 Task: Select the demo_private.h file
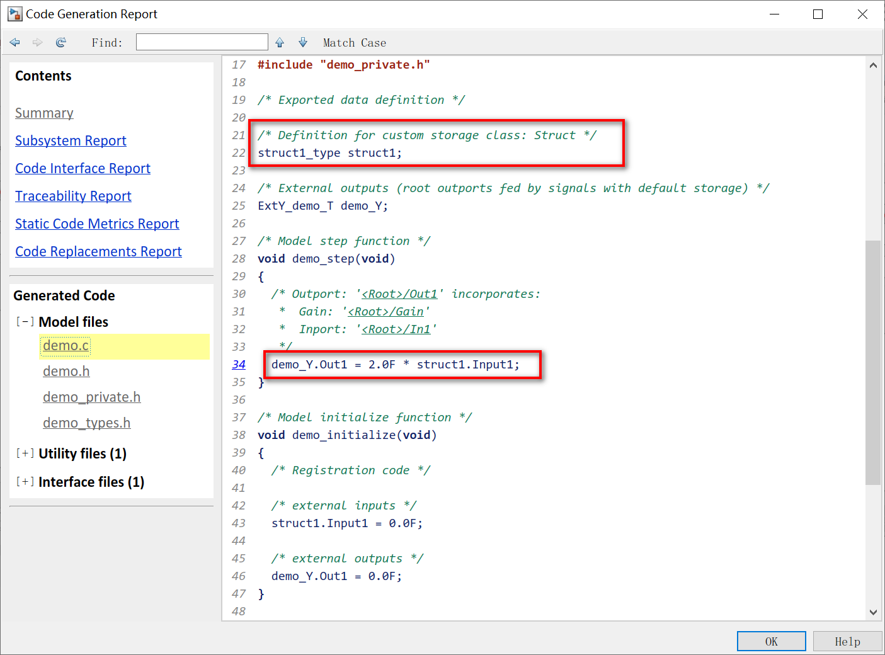(x=92, y=397)
